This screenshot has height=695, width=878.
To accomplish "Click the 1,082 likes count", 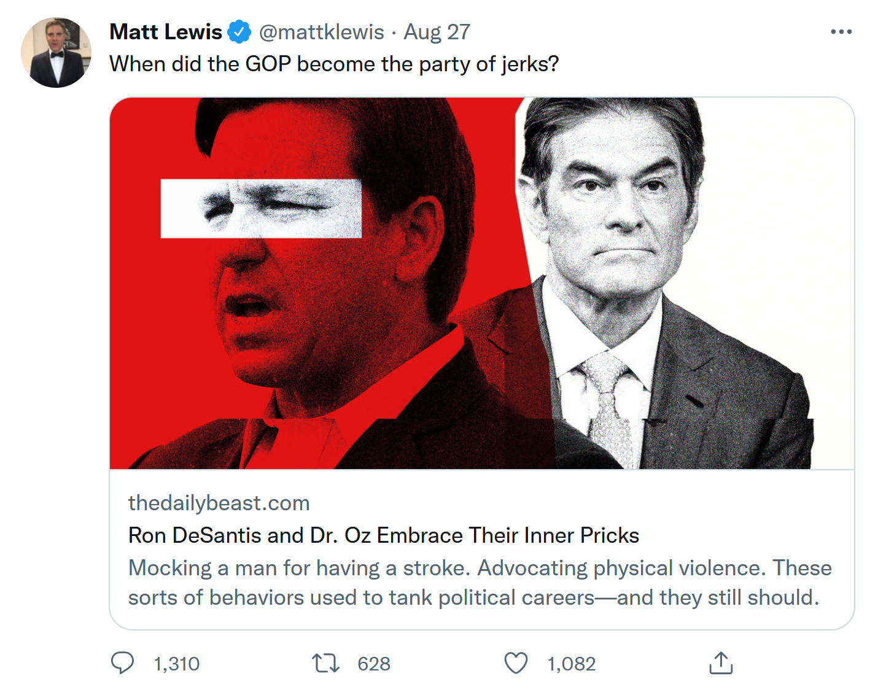I will click(x=572, y=664).
